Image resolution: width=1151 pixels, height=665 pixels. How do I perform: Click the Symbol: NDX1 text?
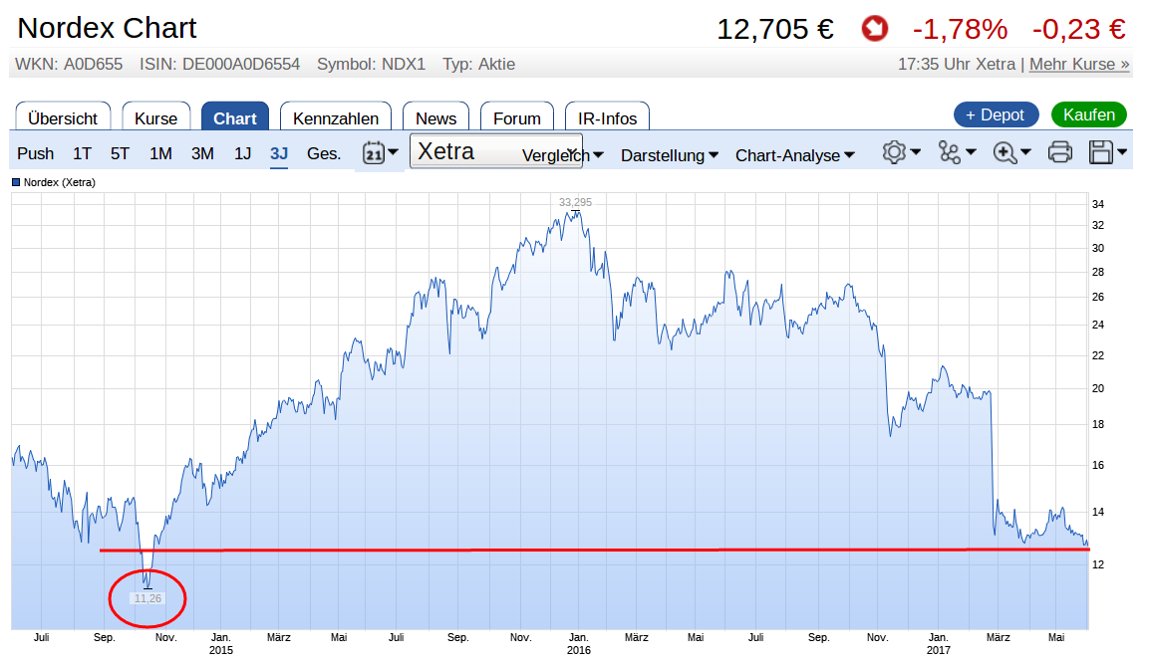click(372, 65)
